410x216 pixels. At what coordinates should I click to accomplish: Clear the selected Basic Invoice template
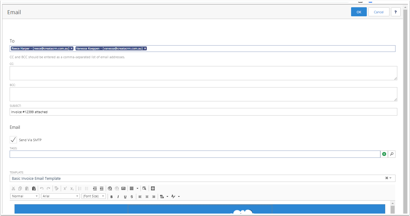[386, 178]
